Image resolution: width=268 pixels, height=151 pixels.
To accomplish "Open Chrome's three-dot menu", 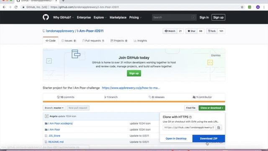I will pos(264,7).
